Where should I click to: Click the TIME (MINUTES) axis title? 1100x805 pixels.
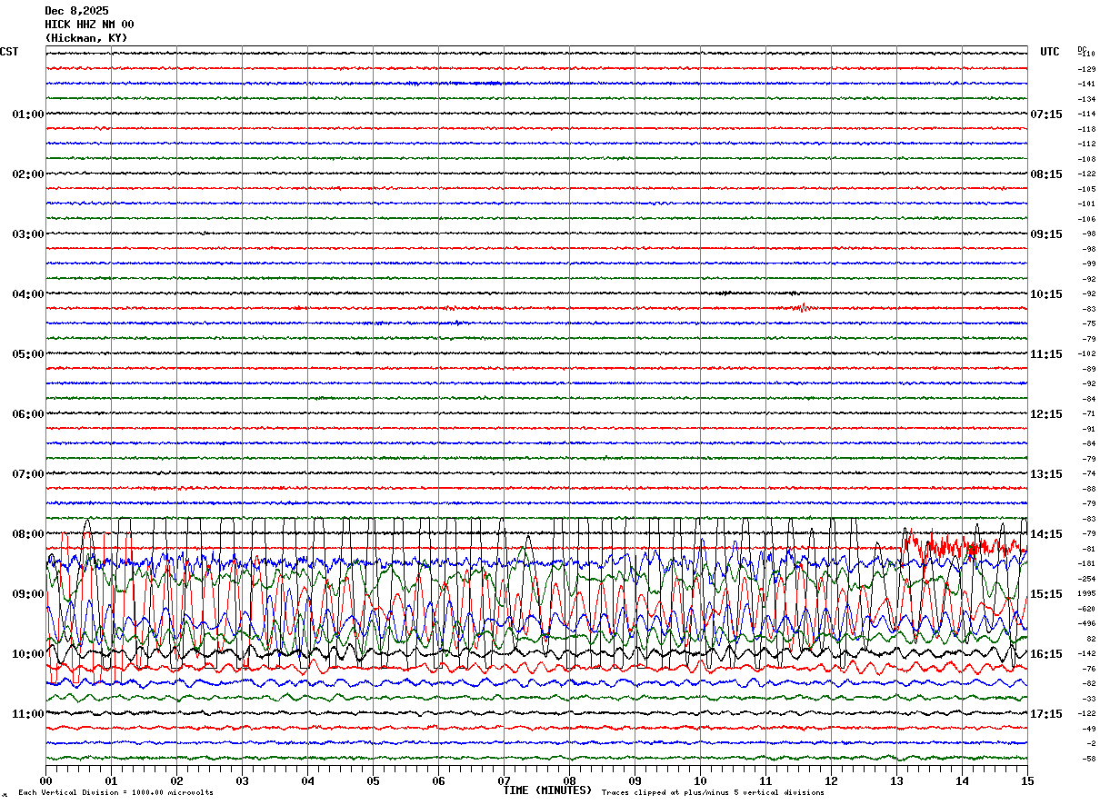pyautogui.click(x=547, y=790)
